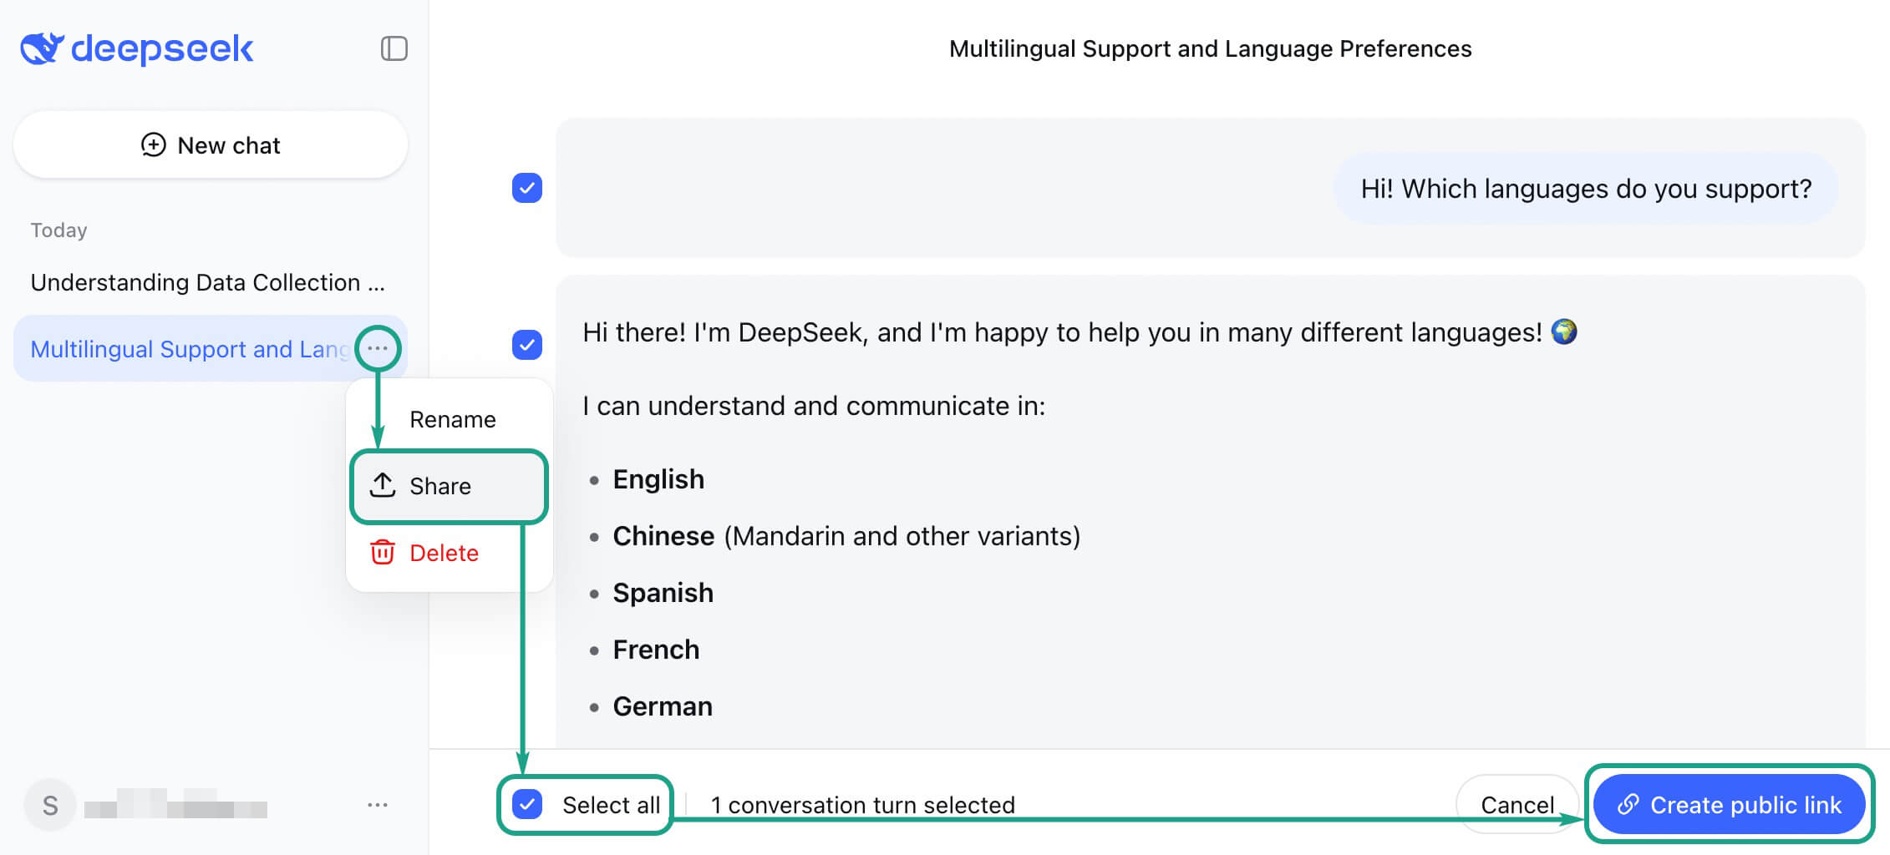Choose Share in the chat options menu
1890x855 pixels.
click(440, 486)
